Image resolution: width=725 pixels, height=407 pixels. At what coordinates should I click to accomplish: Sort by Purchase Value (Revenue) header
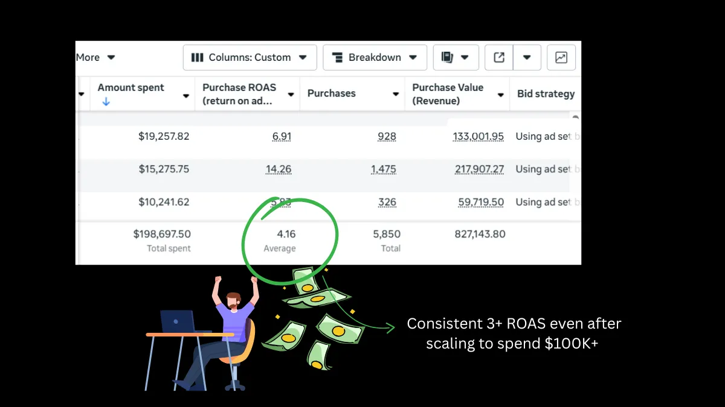tap(448, 94)
